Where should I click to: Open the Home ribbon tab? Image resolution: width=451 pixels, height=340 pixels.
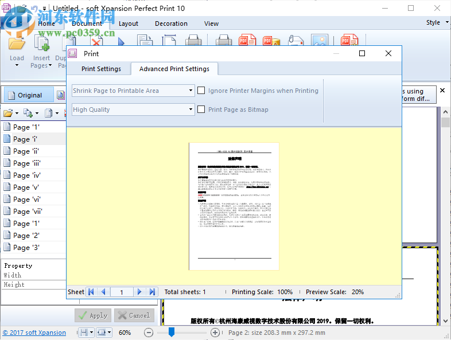click(x=46, y=24)
